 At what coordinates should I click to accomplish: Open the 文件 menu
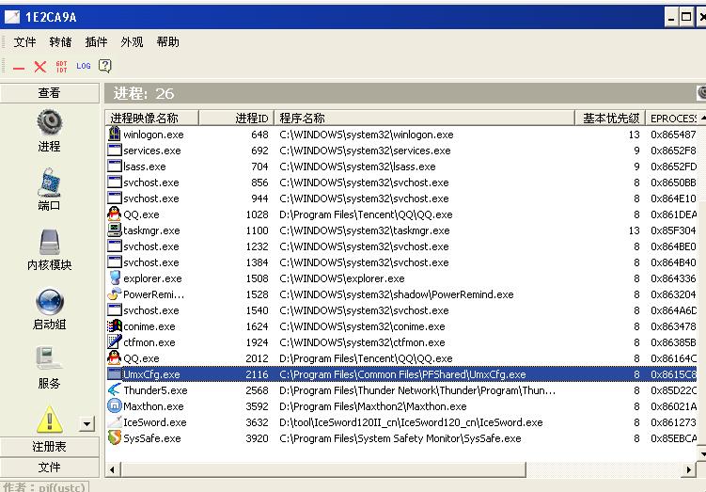[x=24, y=42]
